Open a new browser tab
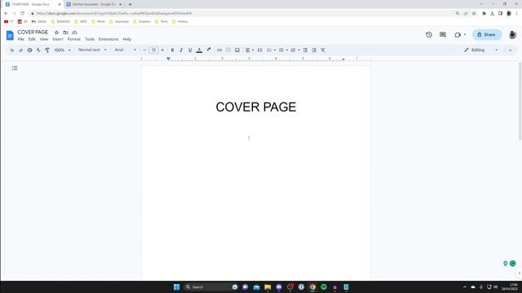The image size is (522, 293). point(130,4)
